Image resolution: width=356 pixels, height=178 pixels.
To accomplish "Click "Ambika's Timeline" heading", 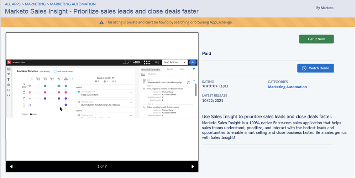I will pyautogui.click(x=27, y=71).
